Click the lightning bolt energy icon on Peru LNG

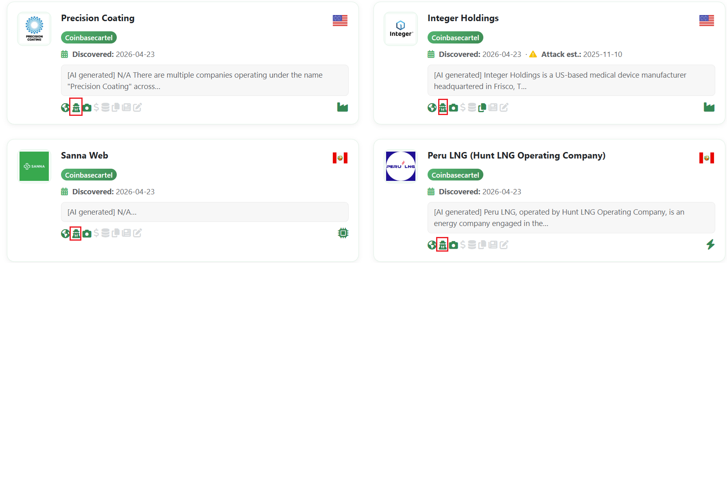[710, 244]
